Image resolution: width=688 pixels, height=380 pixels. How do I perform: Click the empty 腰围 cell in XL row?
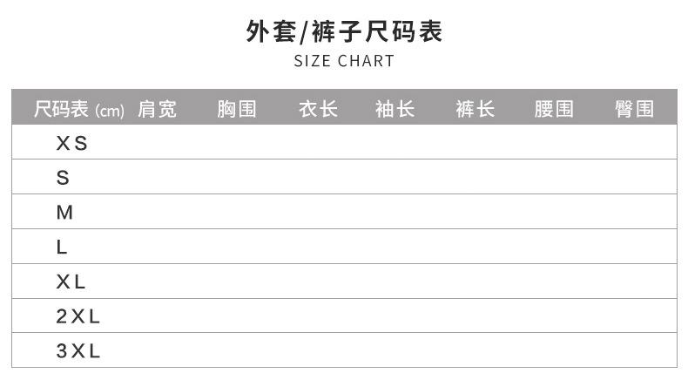[x=554, y=282]
